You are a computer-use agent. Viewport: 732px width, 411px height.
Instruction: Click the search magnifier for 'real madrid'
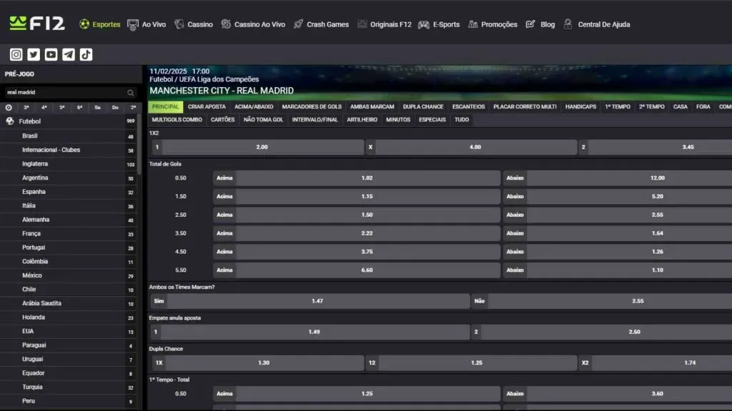click(x=129, y=92)
